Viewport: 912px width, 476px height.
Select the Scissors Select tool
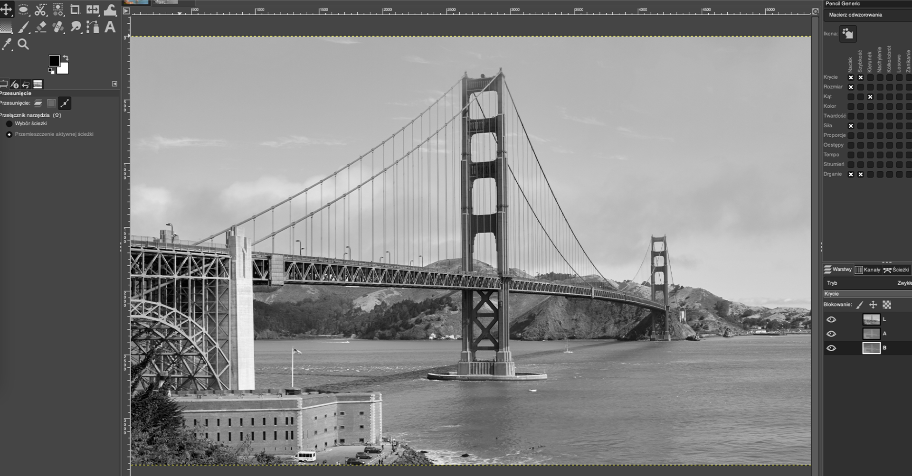[40, 9]
